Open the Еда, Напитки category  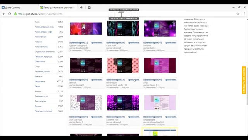40,101
